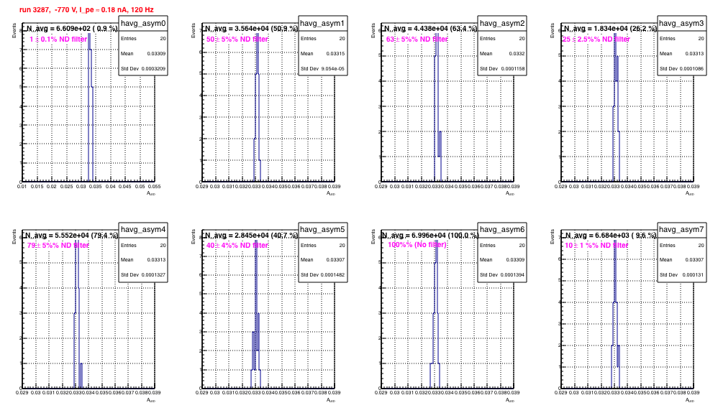This screenshot has height=413, width=718.
Task: Select the magenta '50 ± 5%% ND filter' label
Action: tap(237, 40)
